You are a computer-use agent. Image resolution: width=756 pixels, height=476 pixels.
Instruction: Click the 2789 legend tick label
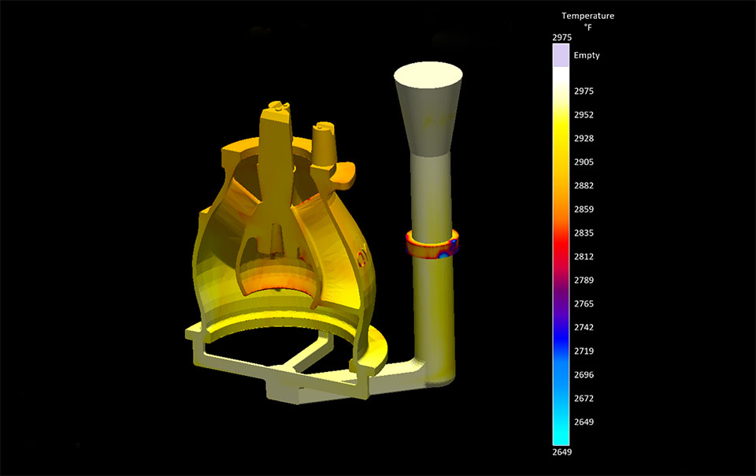click(584, 281)
